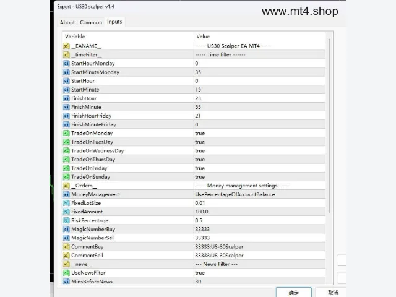
Task: Click the TradeOnSunday boolean icon
Action: (66, 177)
